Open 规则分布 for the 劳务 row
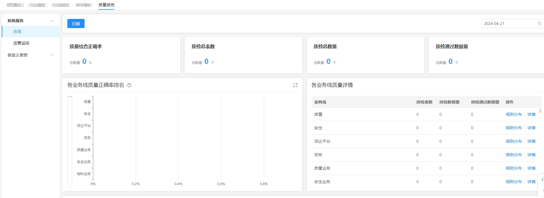 pos(514,155)
